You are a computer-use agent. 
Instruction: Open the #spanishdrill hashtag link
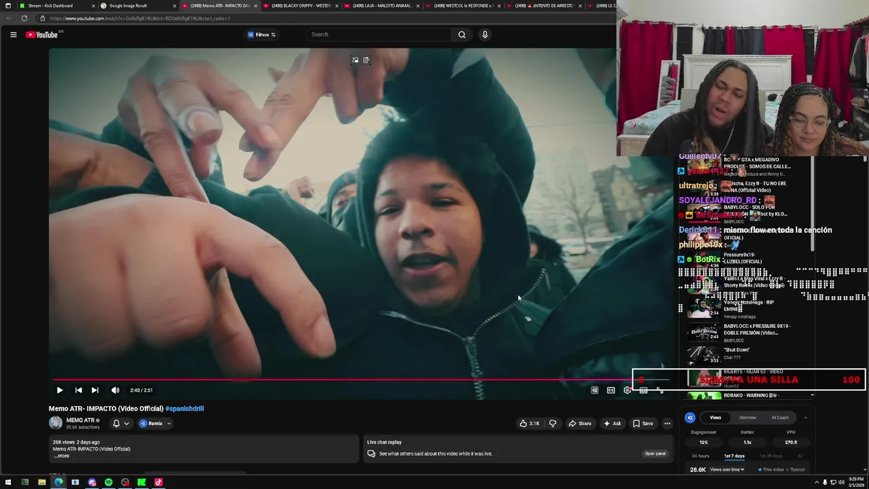pos(185,408)
